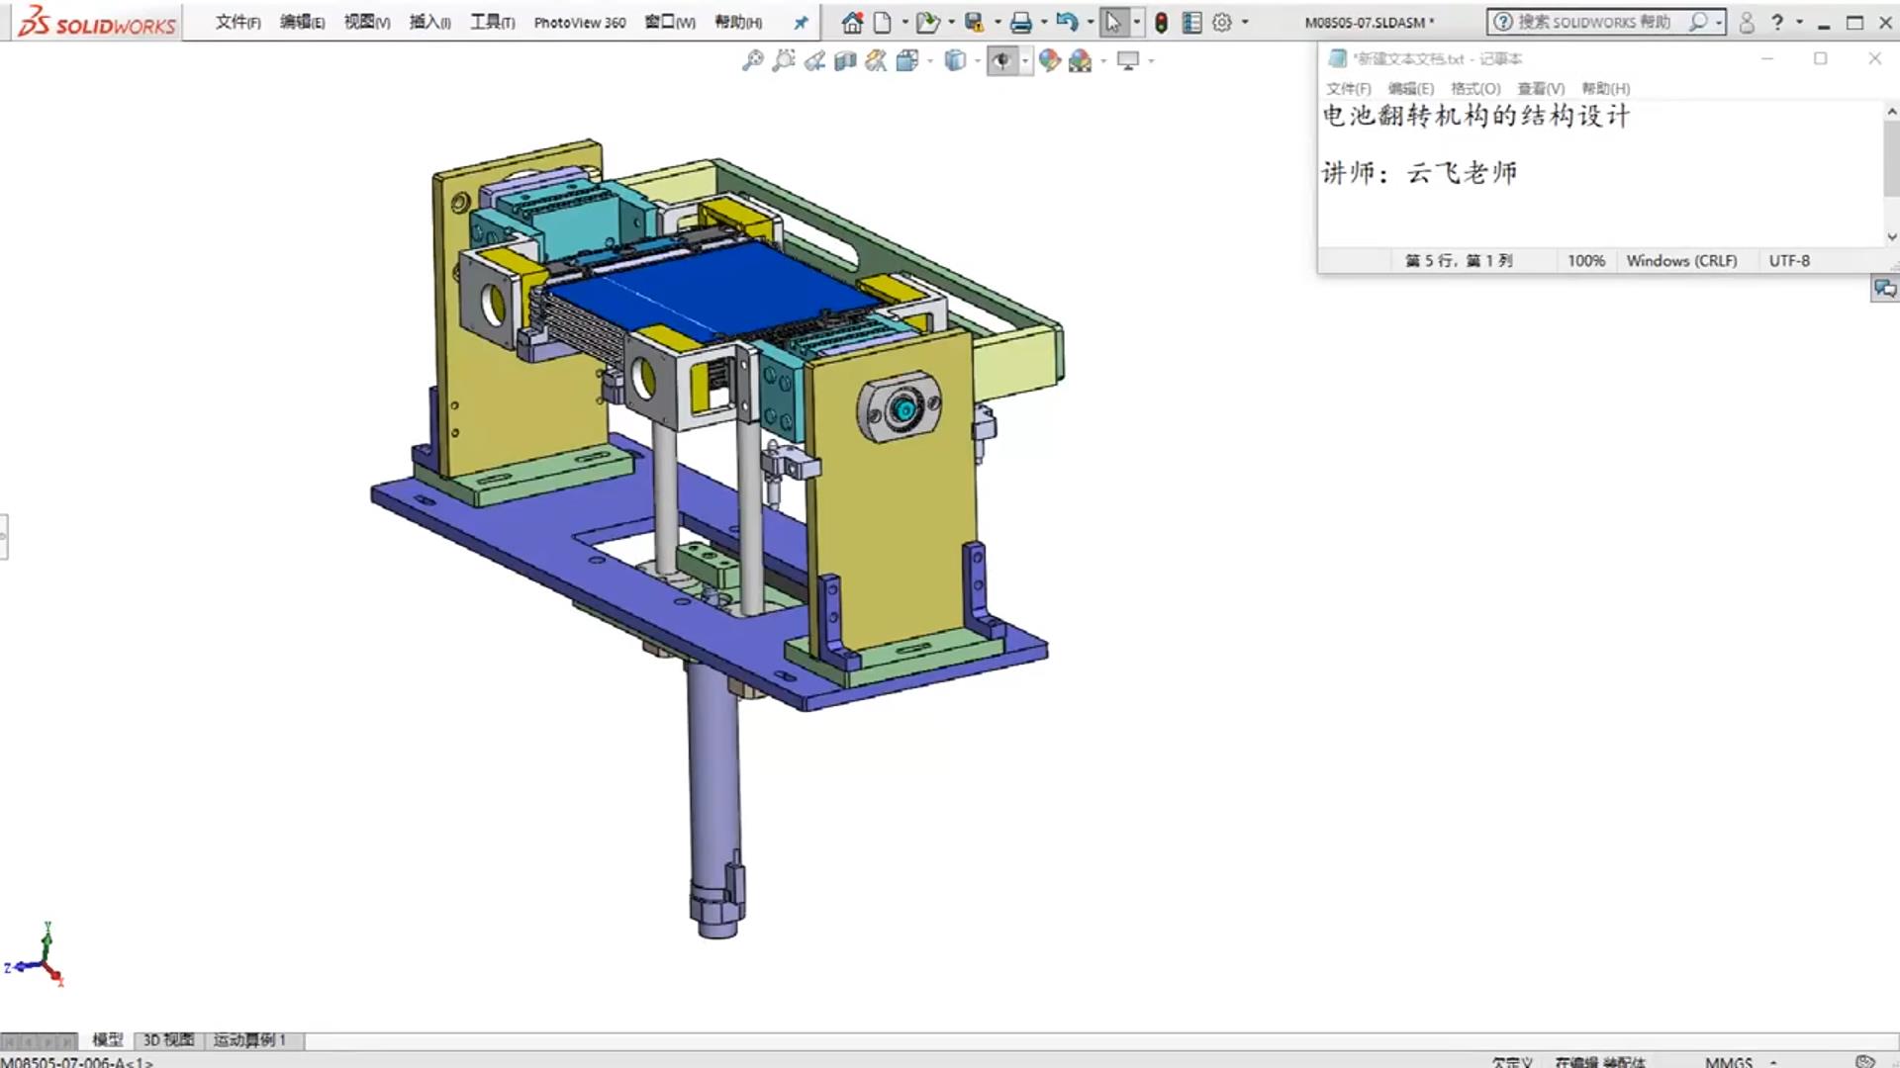The height and width of the screenshot is (1068, 1900).
Task: Create a new document with New icon
Action: pos(882,22)
